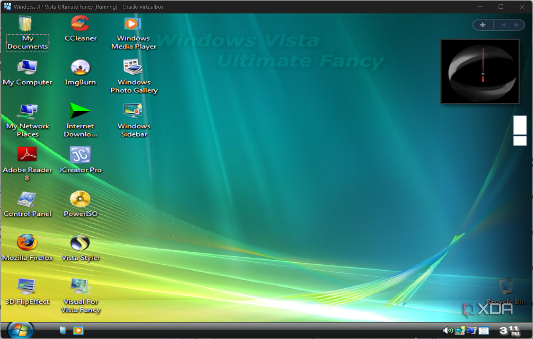Add a gadget using the plus button
533x339 pixels.
click(483, 25)
